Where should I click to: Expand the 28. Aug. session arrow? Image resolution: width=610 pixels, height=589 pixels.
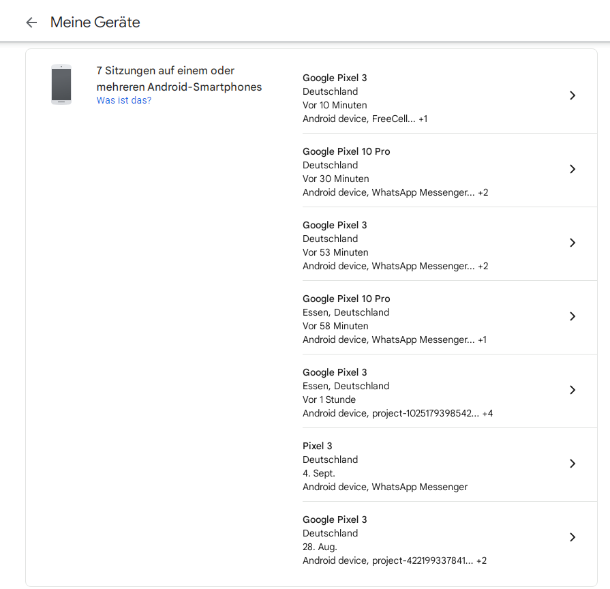(x=573, y=537)
